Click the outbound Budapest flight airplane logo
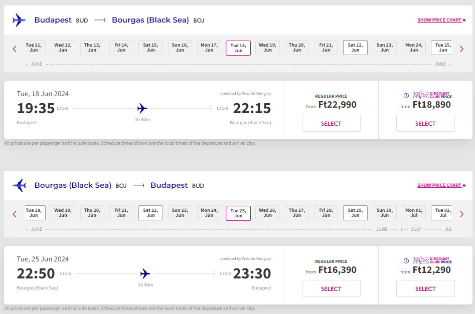This screenshot has height=314, width=475. 19,20
